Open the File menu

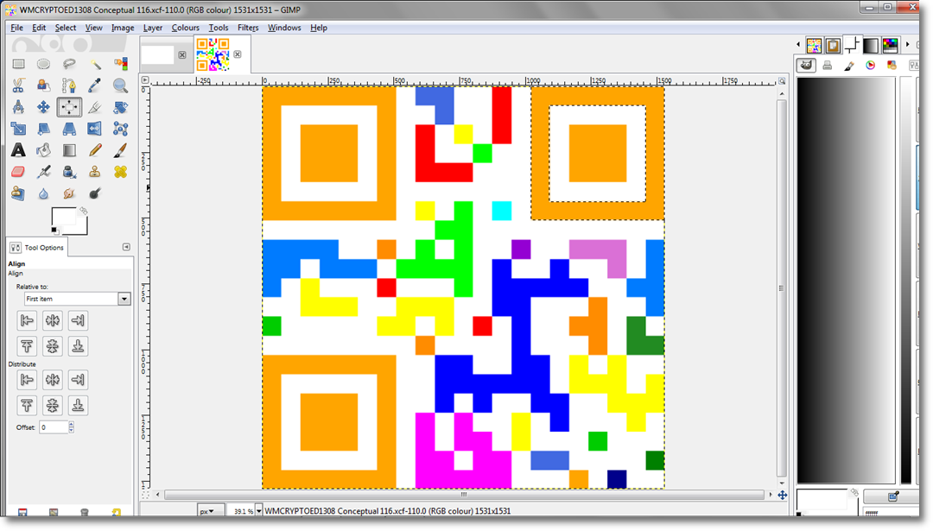[16, 28]
